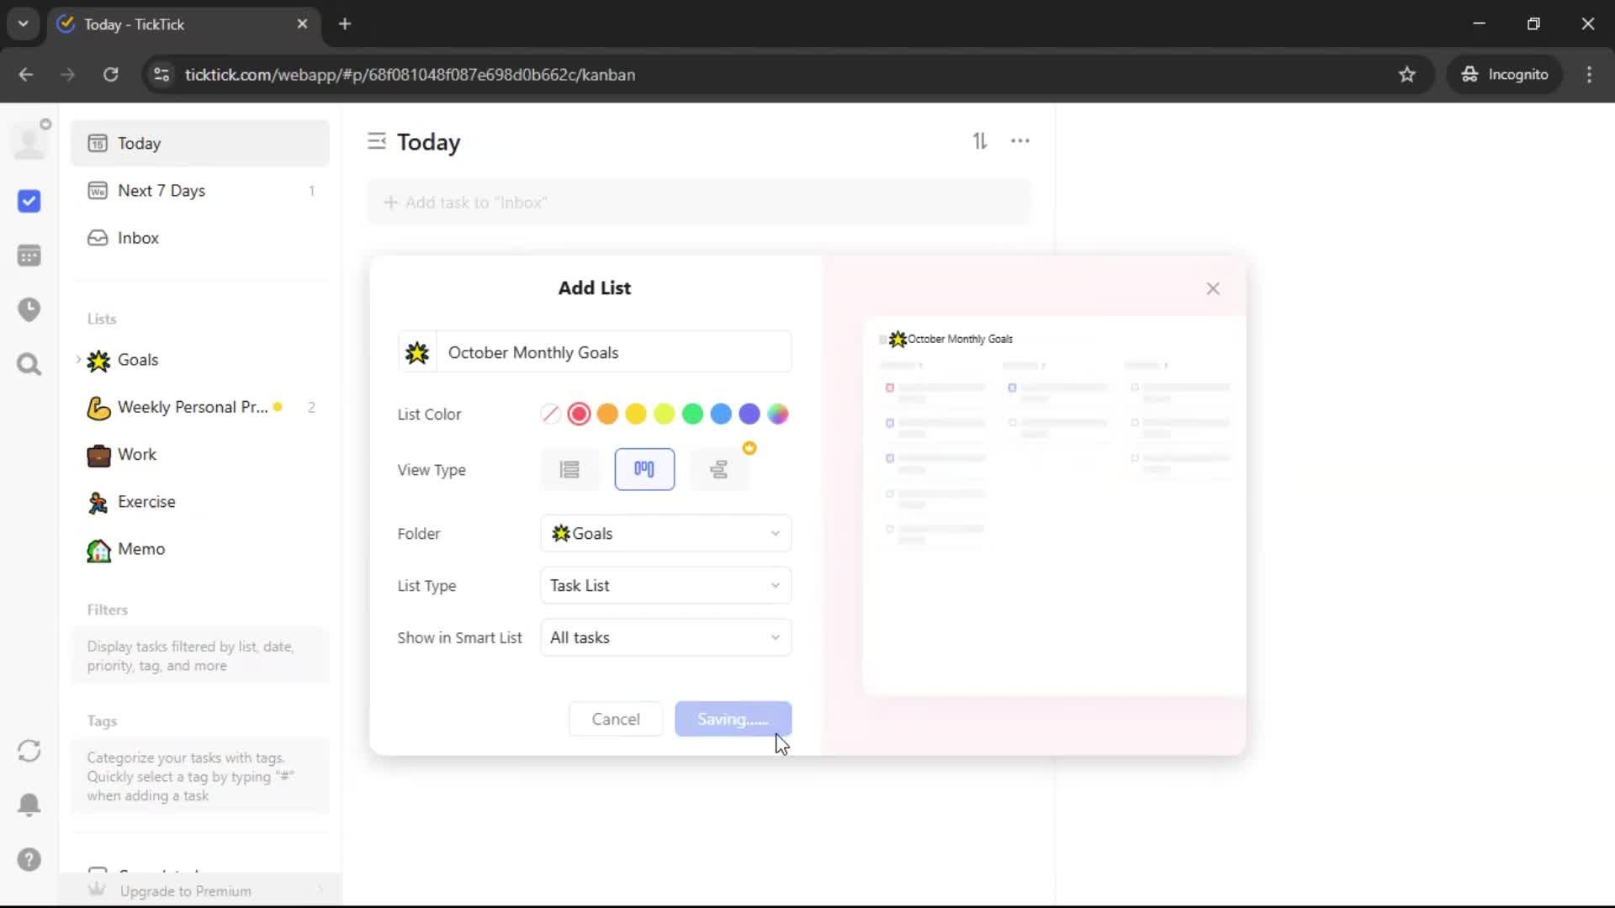
Task: Open the Pomodoro focus clock icon
Action: 29,309
